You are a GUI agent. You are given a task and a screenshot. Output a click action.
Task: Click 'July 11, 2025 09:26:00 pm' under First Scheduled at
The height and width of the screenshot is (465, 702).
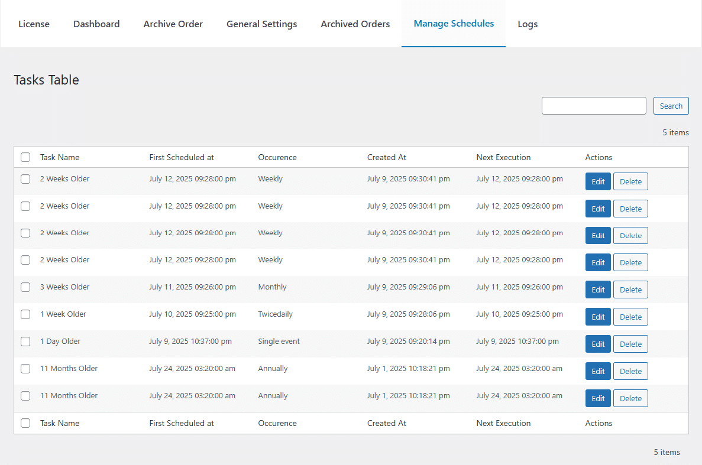pyautogui.click(x=193, y=287)
